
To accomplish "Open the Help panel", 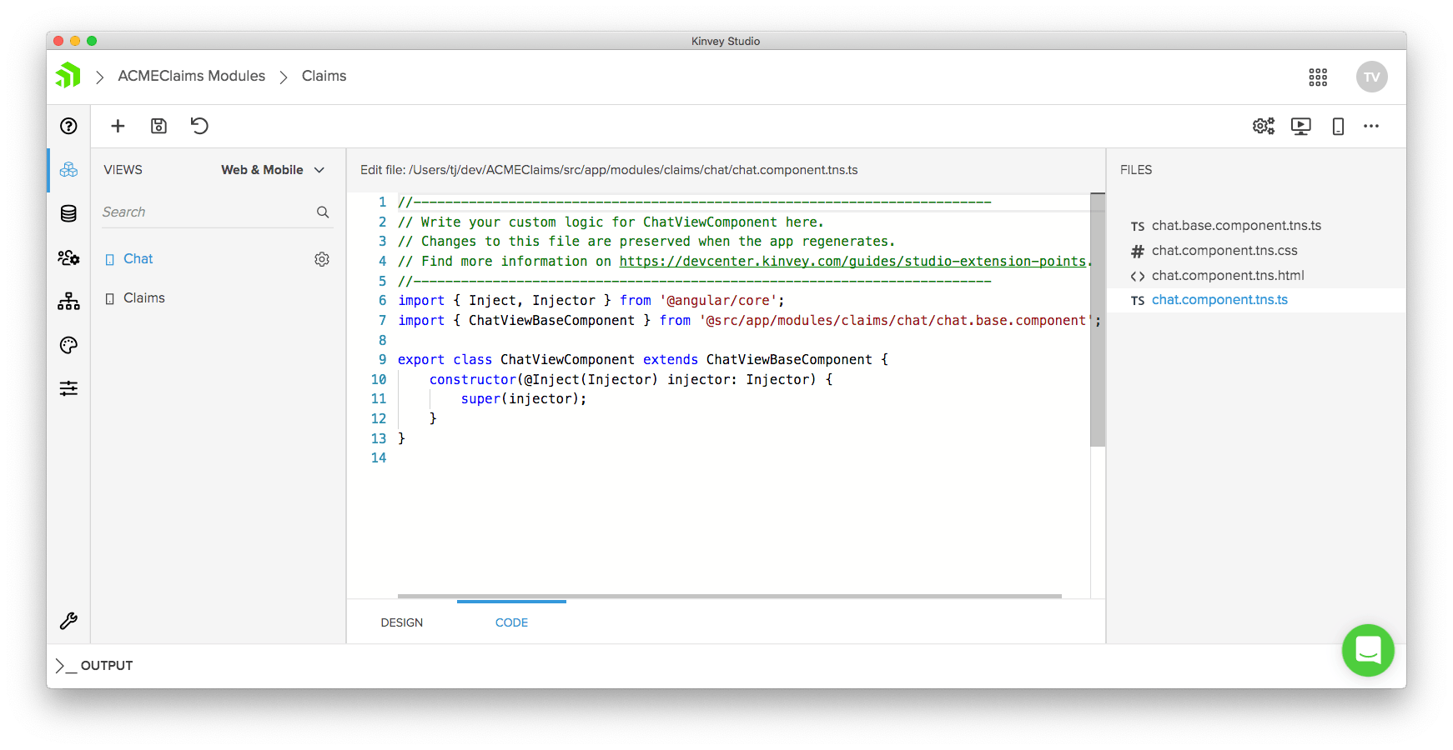I will [68, 126].
